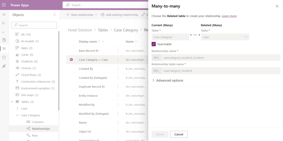The image size is (283, 141).
Task: Click the Site maps icon
Action: pos(17,95)
